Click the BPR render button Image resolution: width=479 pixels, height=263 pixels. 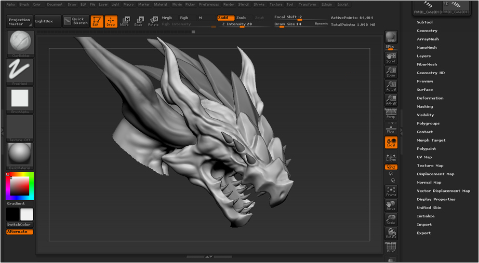(x=391, y=37)
